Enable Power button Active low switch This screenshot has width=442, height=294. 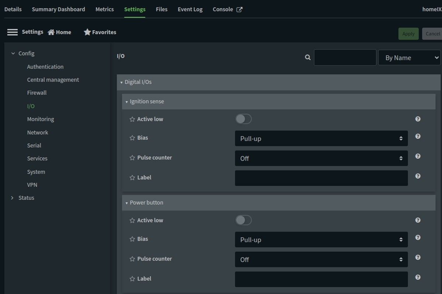click(x=243, y=220)
